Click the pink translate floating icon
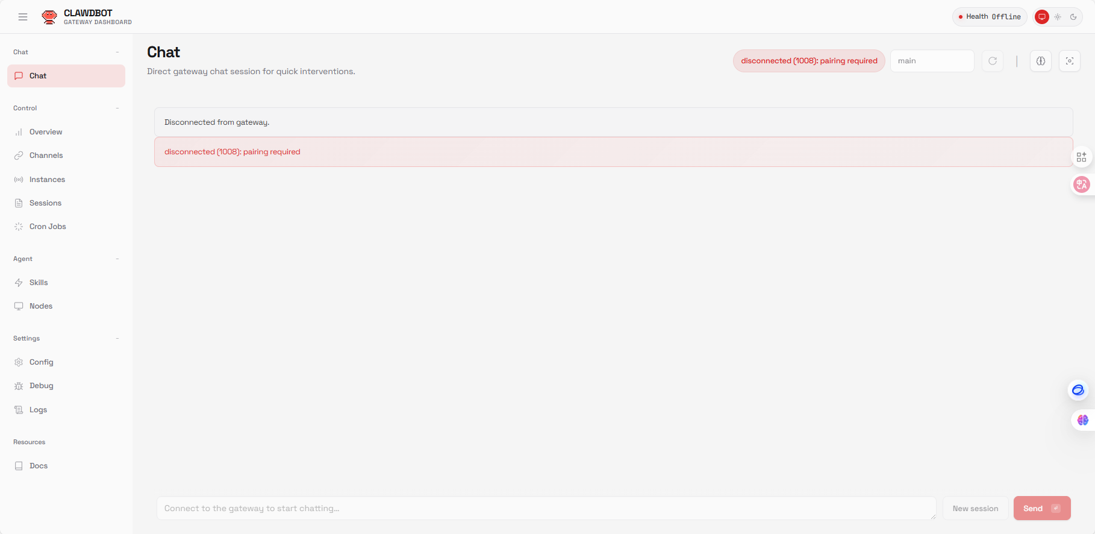Viewport: 1095px width, 534px height. pyautogui.click(x=1082, y=184)
